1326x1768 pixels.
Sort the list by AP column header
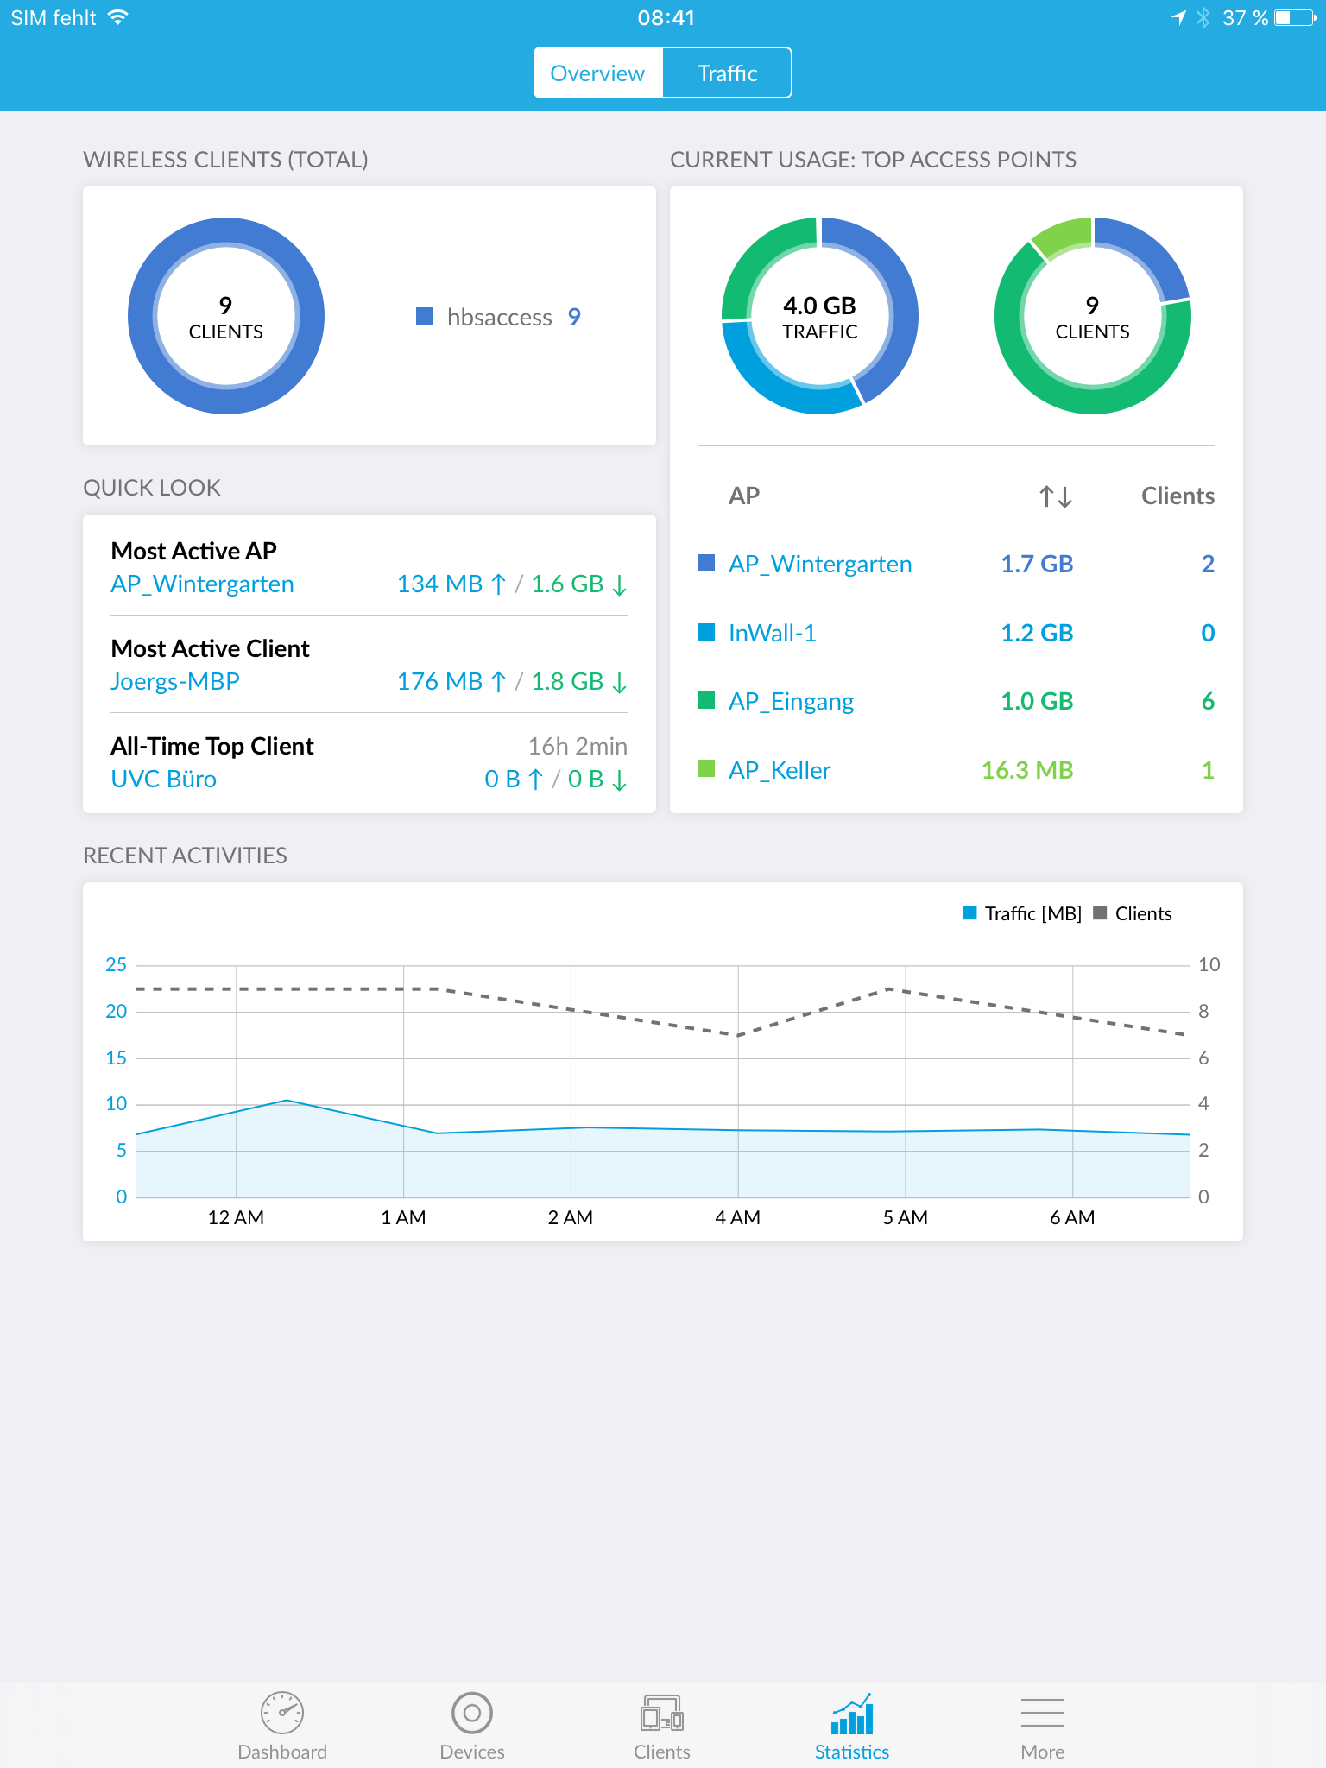(x=744, y=496)
